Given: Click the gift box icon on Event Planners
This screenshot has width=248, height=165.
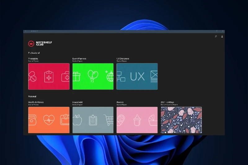Looking at the screenshot, I should point(76,76).
